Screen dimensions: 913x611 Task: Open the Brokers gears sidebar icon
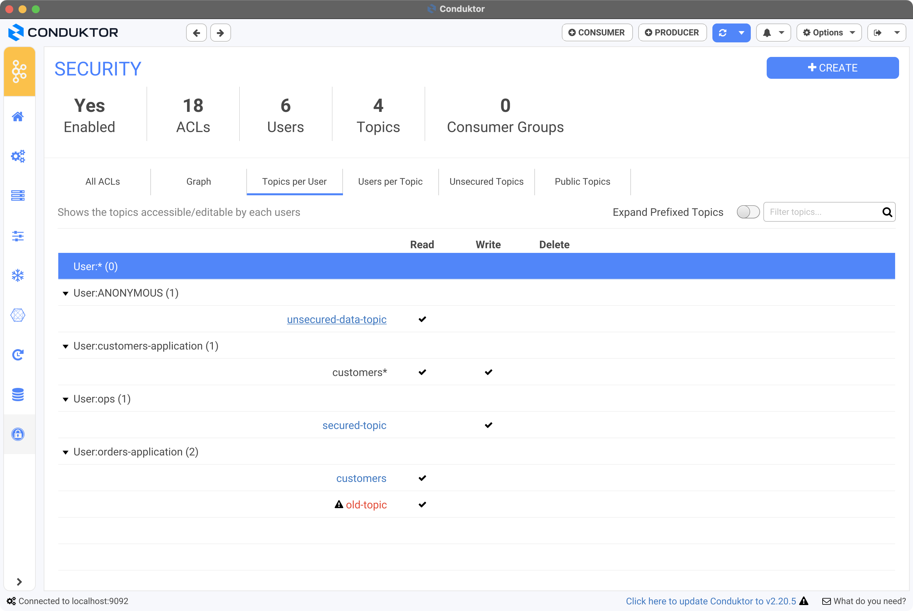pos(18,156)
